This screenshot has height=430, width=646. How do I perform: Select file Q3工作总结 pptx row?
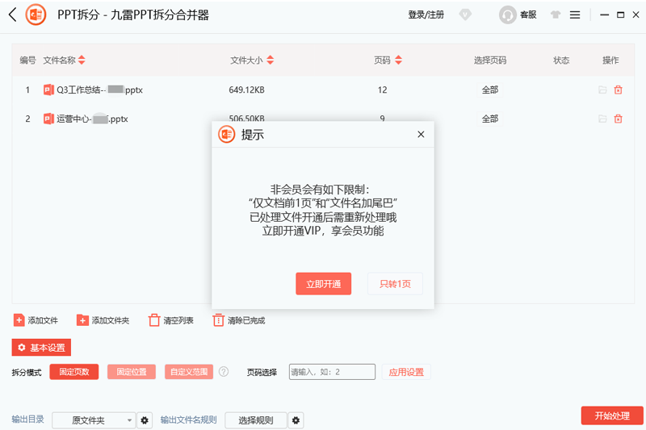(323, 90)
